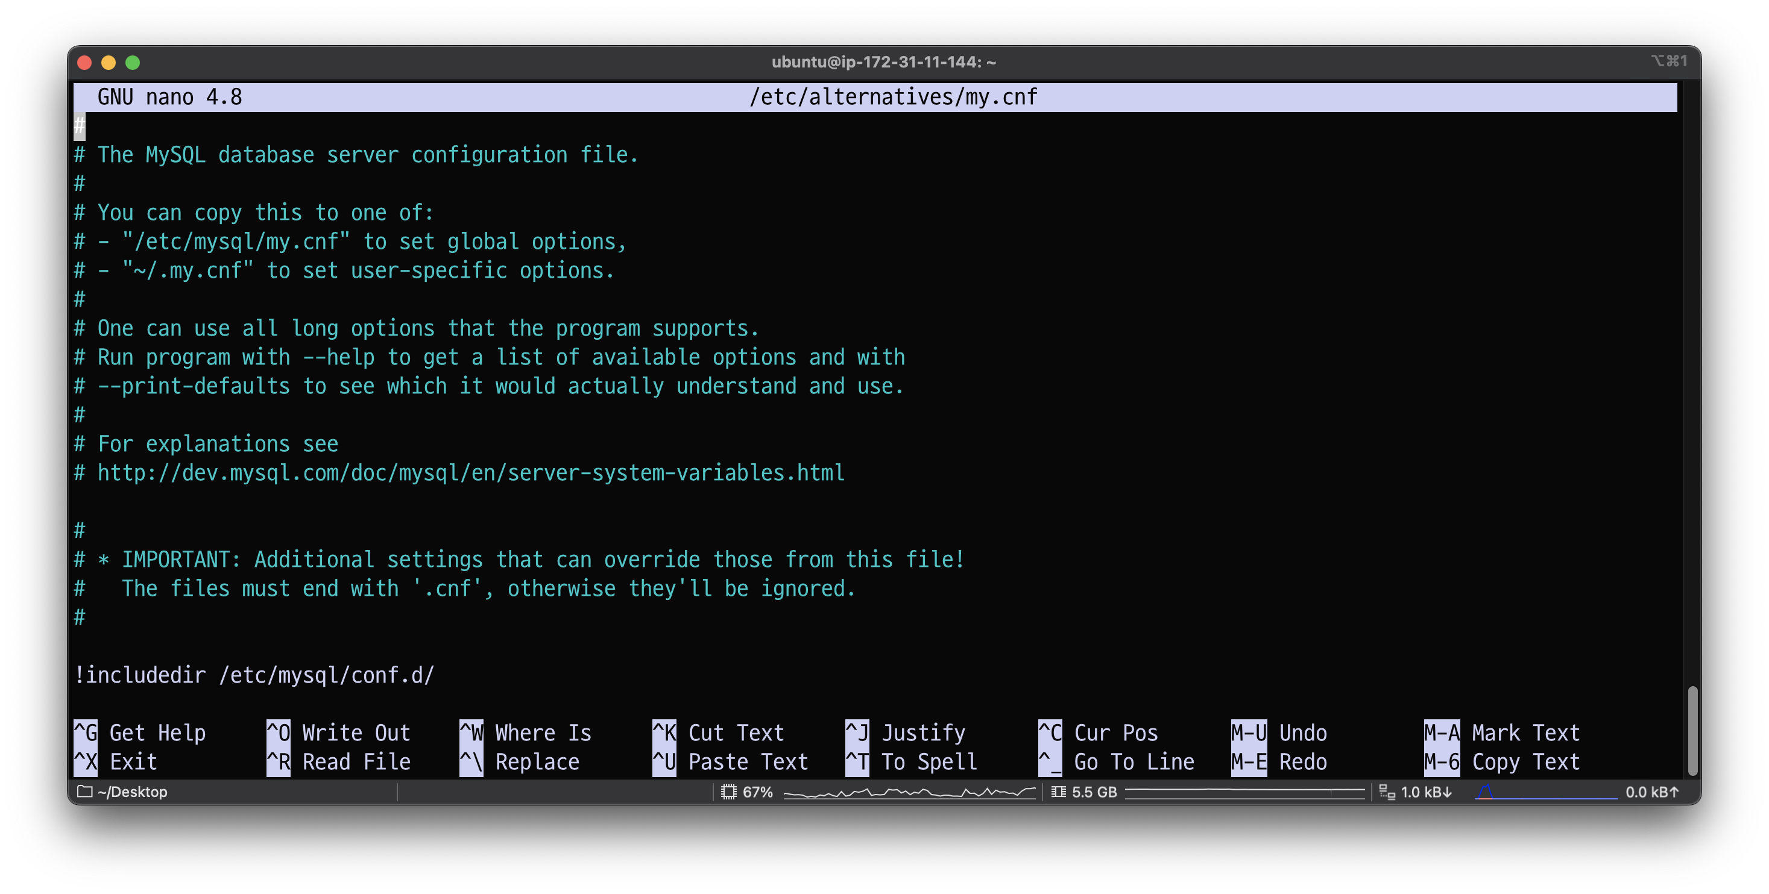The image size is (1769, 894).
Task: Click the yellow minimize window button
Action: click(109, 63)
